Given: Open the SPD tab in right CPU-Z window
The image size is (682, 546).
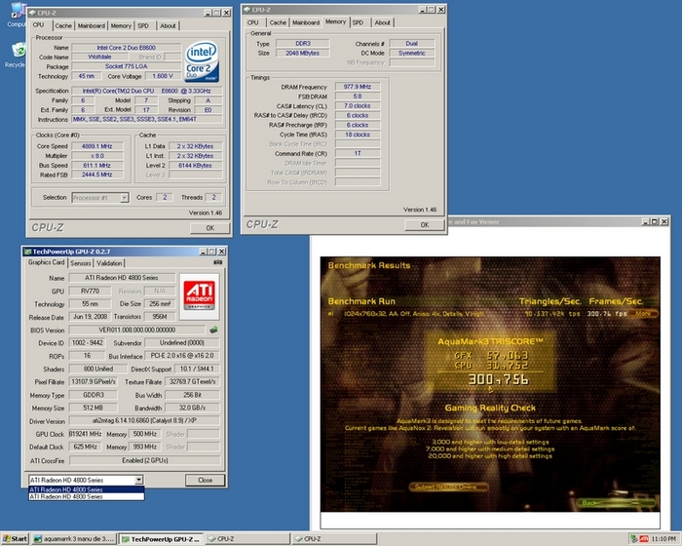Looking at the screenshot, I should (358, 22).
